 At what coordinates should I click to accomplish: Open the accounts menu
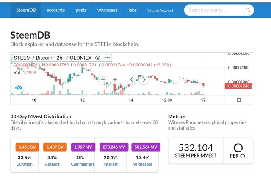click(56, 10)
